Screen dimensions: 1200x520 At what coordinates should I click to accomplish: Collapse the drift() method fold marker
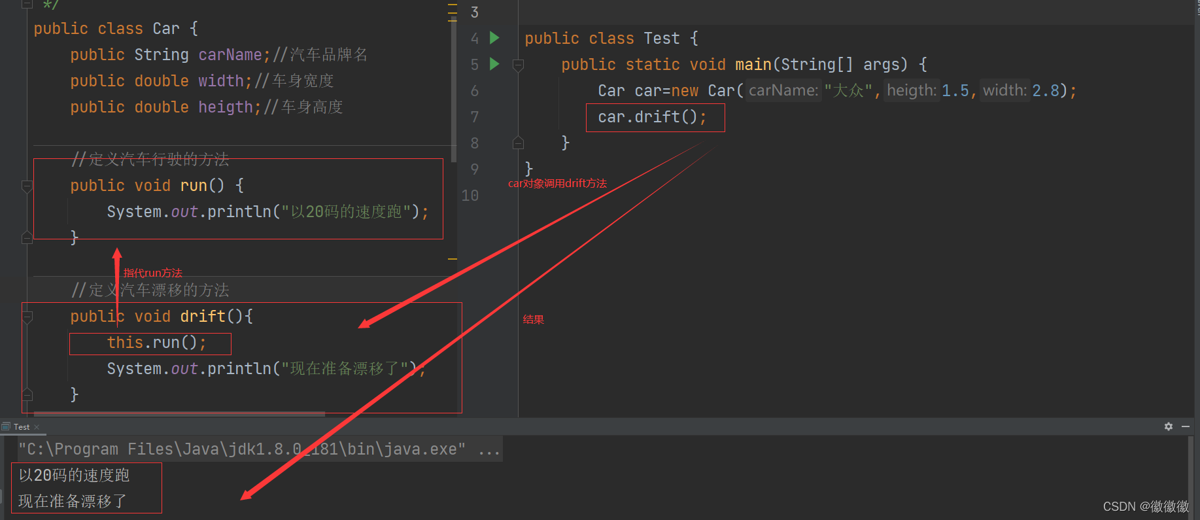(x=27, y=317)
